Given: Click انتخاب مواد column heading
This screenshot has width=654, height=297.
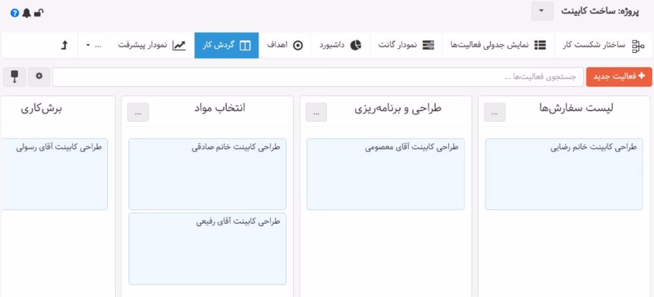Looking at the screenshot, I should pyautogui.click(x=220, y=108).
